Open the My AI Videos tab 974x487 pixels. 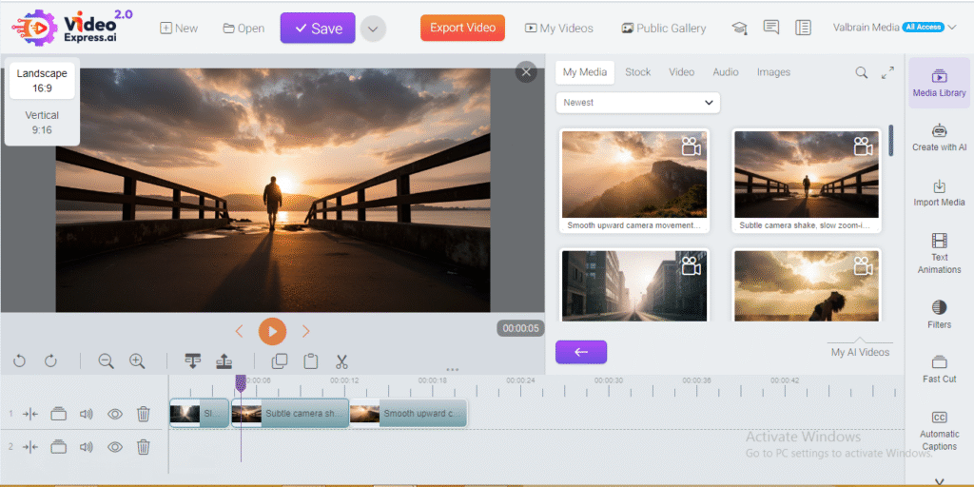860,352
